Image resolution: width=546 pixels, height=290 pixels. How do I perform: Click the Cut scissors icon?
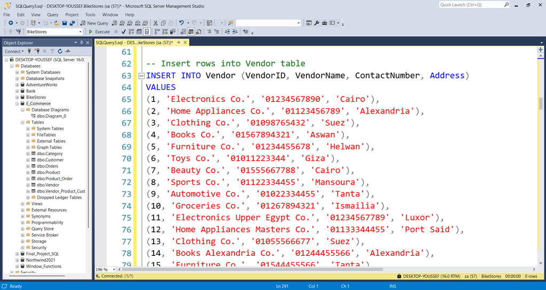click(156, 23)
